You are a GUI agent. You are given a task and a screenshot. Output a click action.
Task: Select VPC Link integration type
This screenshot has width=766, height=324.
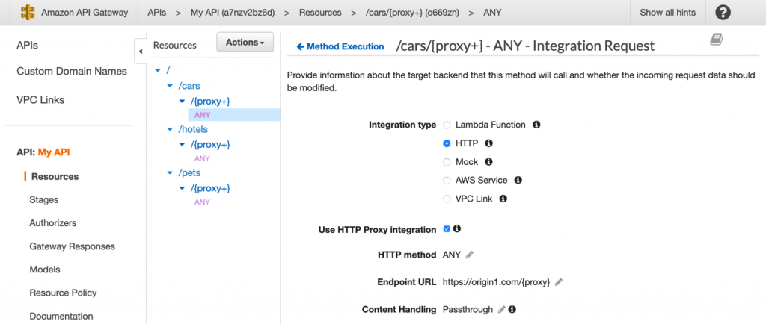(x=447, y=199)
